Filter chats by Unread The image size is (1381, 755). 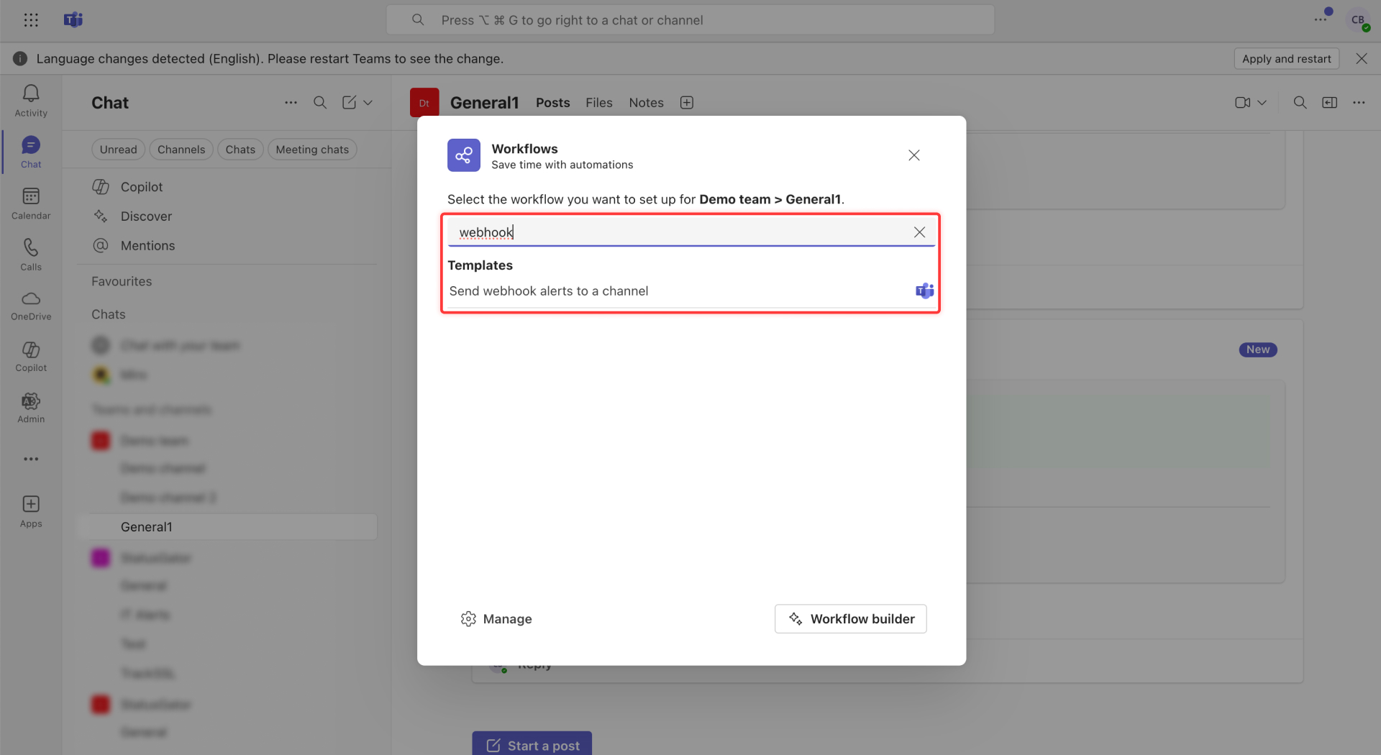pos(119,150)
